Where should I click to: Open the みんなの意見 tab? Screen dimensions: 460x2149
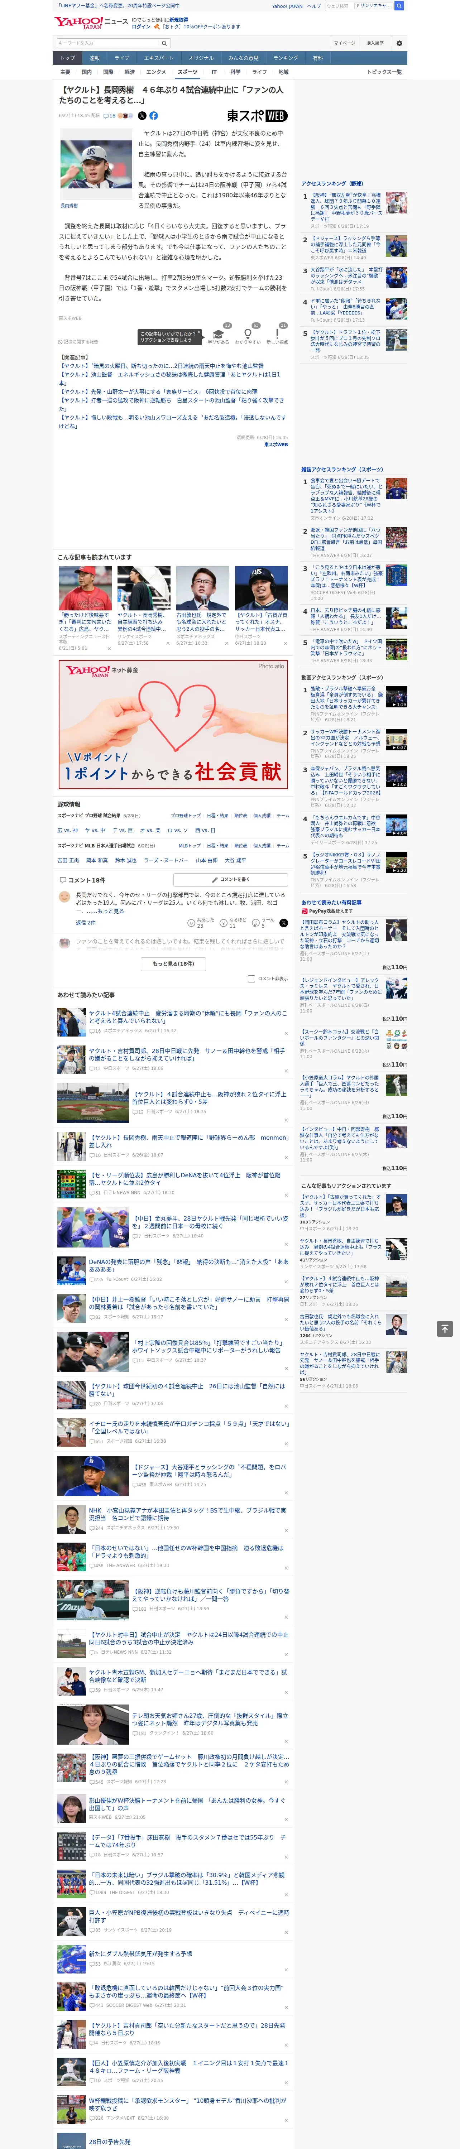(243, 58)
